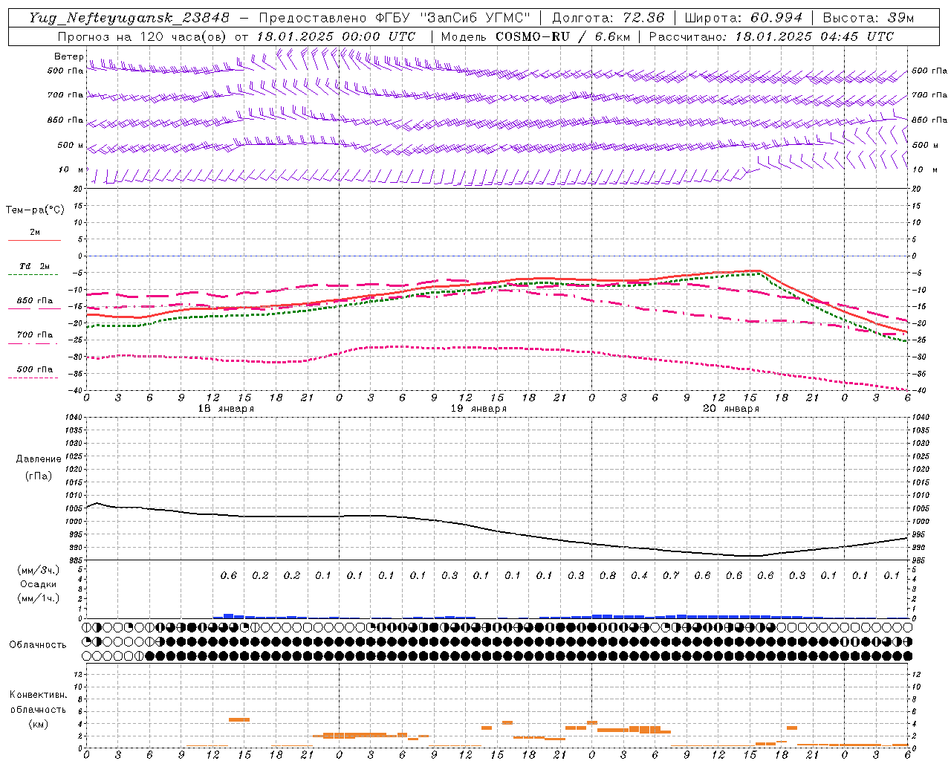Click the Td 2м dew point legend entry
Image resolution: width=951 pixels, height=761 pixels.
(x=34, y=270)
